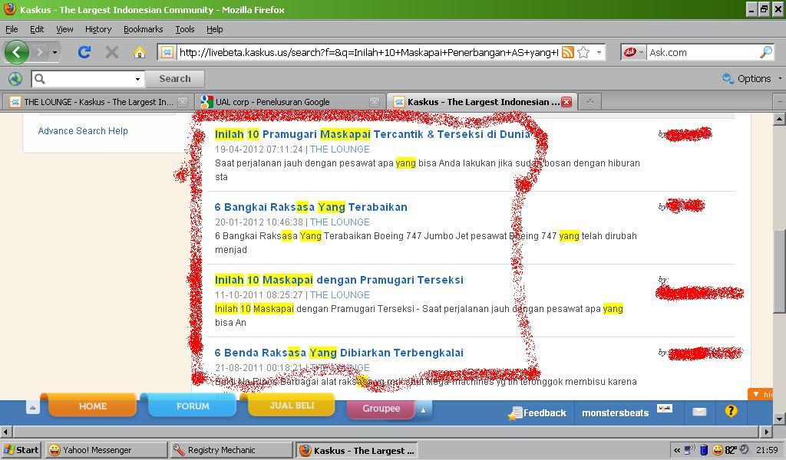
Task: Open a new tab with the plus button
Action: pos(590,102)
